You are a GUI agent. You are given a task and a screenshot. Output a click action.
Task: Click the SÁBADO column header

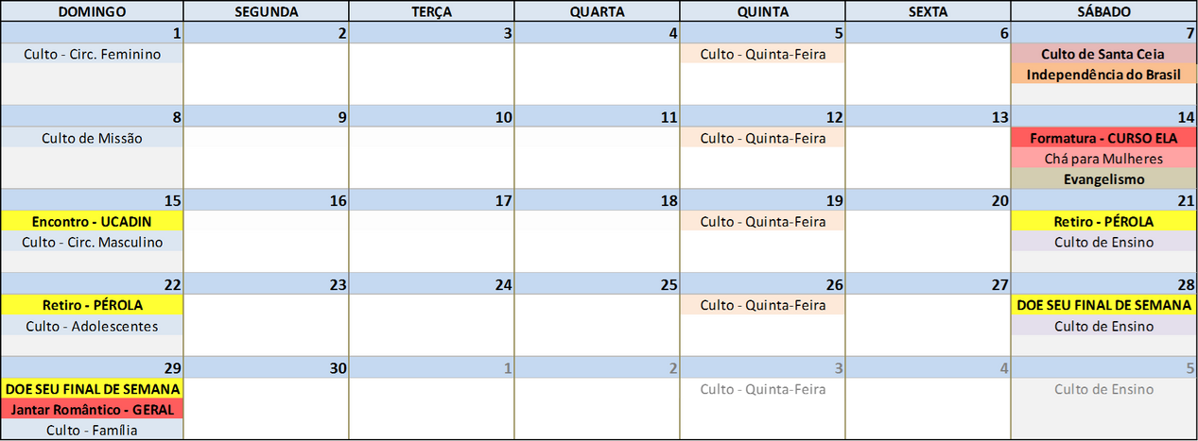tap(1103, 11)
